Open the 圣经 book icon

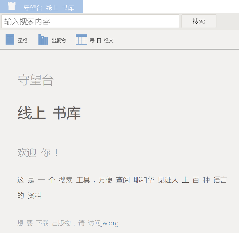[x=10, y=39]
